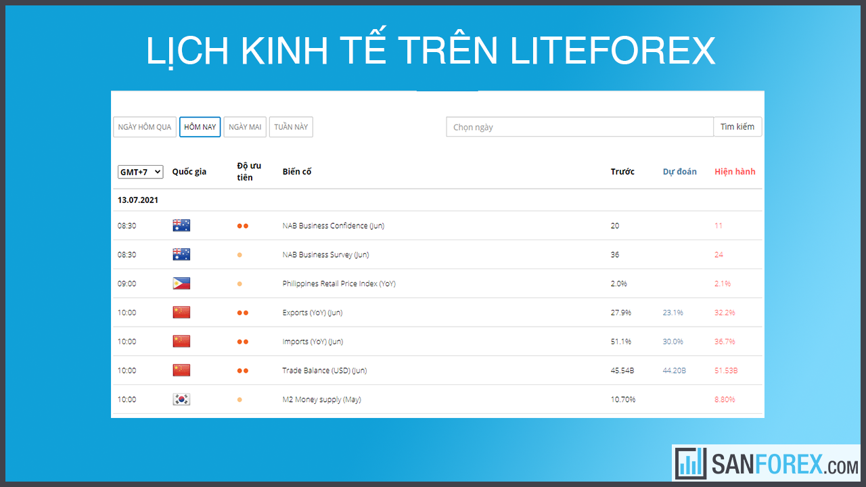Open Trade Balance (USD) (Jun) event
The height and width of the screenshot is (487, 866).
pos(325,371)
